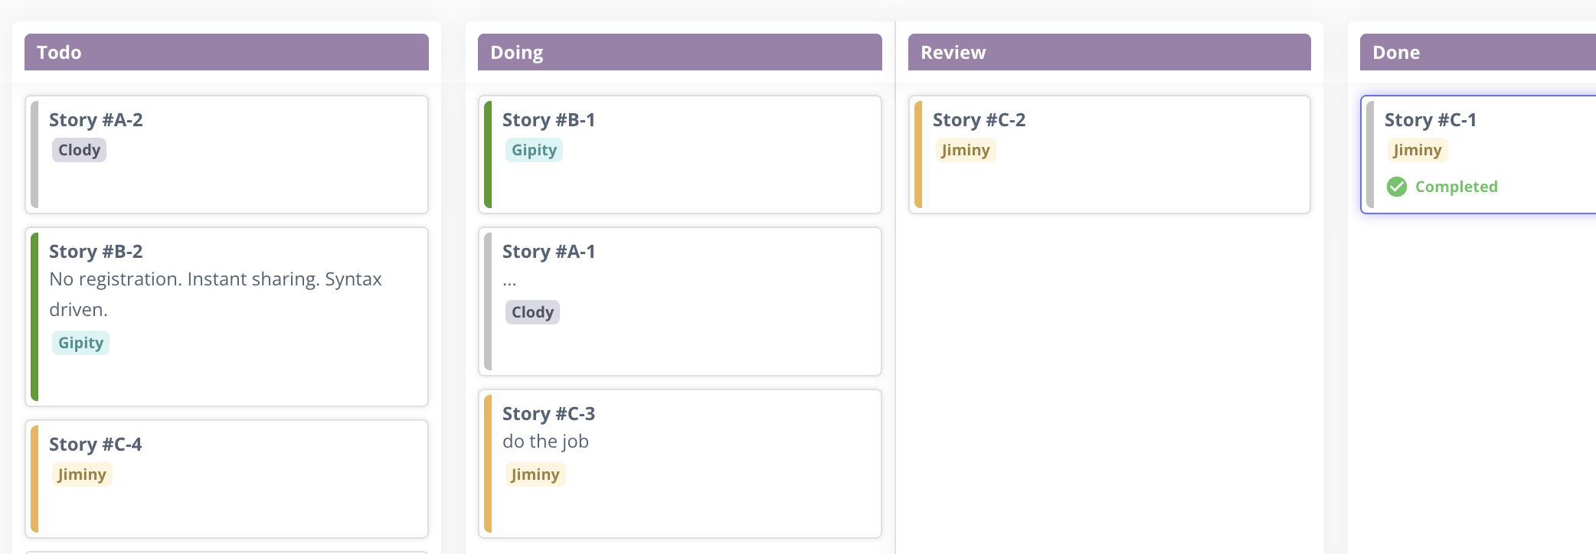Viewport: 1596px width, 554px height.
Task: Click the Clody tag on Story #A-1
Action: 533,312
